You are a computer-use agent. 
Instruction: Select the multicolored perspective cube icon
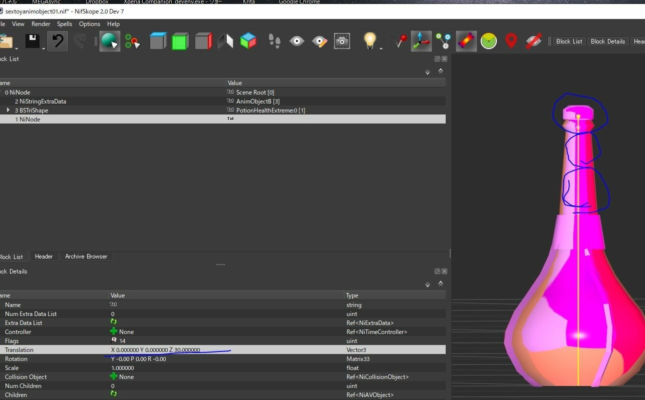coord(248,41)
